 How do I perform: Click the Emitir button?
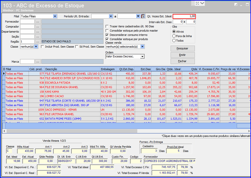coord(183,55)
